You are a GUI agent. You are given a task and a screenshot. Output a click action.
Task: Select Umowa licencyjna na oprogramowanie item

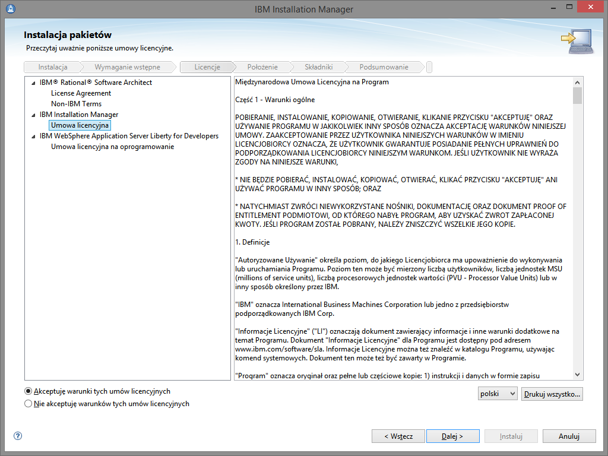click(x=112, y=147)
